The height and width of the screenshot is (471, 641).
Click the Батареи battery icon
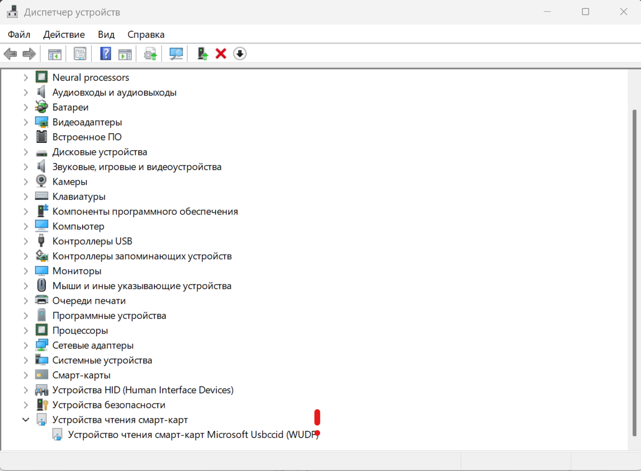click(x=42, y=107)
